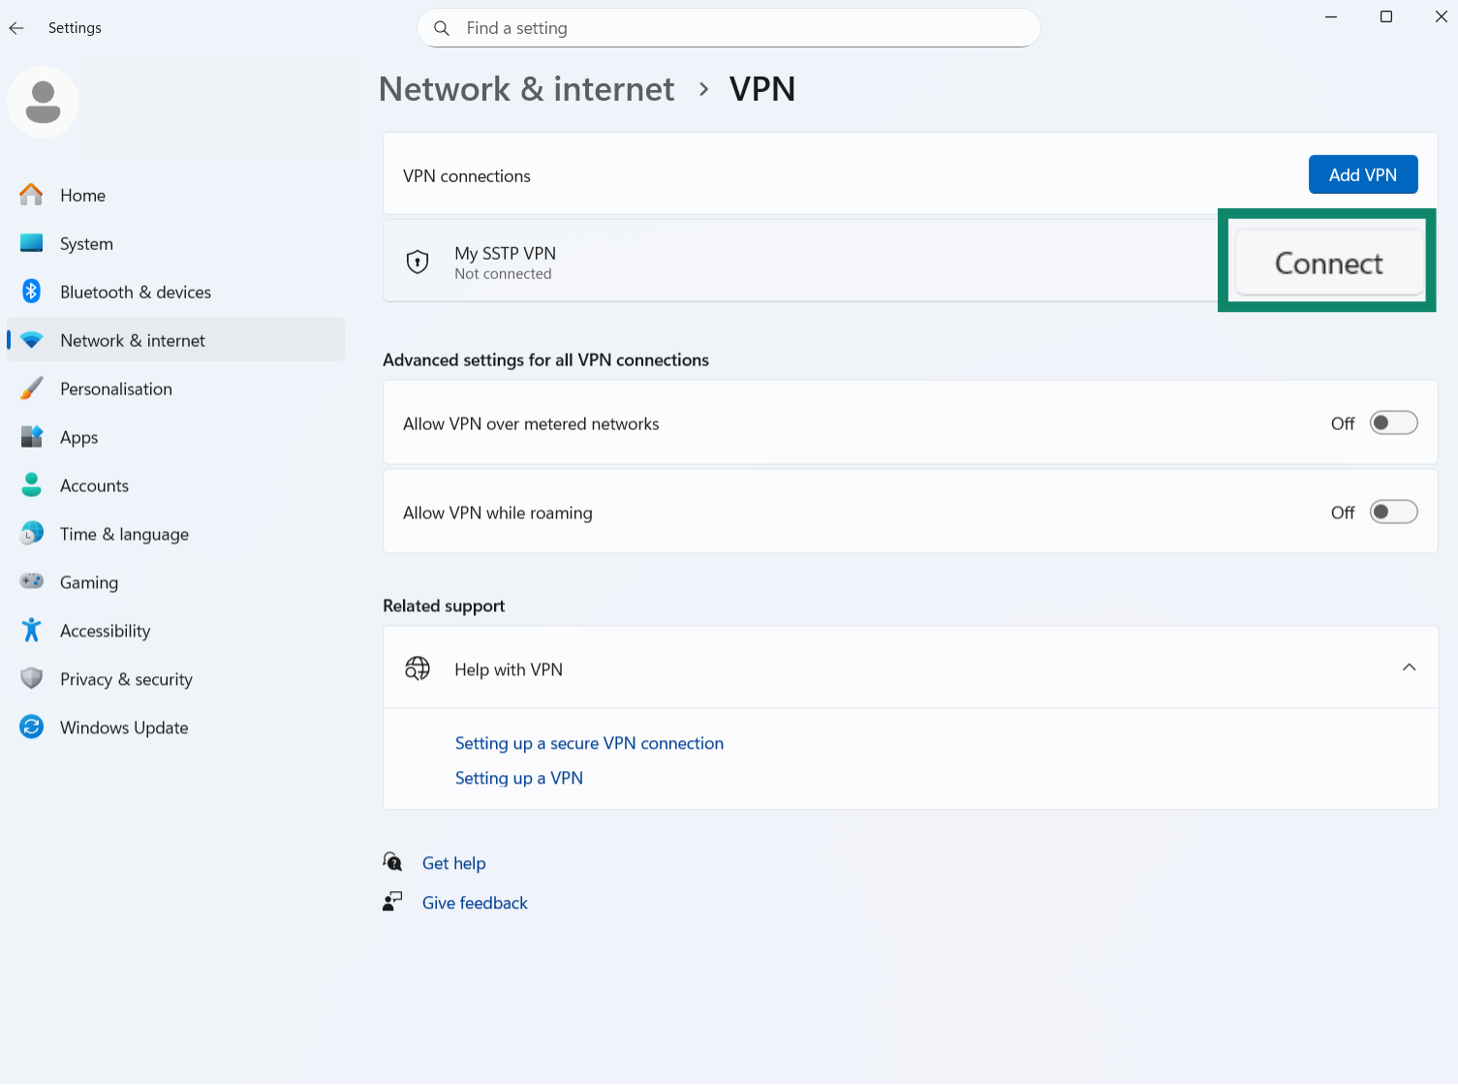Open Bluetooth & devices settings via its icon

coord(32,292)
